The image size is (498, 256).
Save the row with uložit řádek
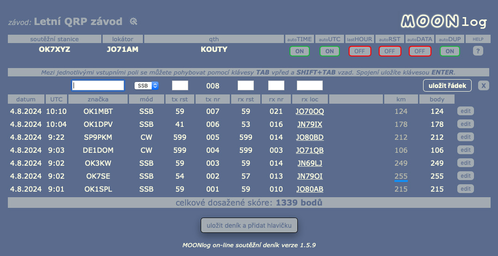447,85
